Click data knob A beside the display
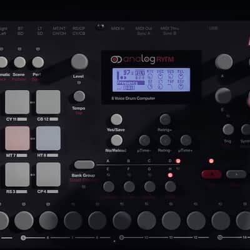The width and height of the screenshot is (250, 250). coord(224,62)
